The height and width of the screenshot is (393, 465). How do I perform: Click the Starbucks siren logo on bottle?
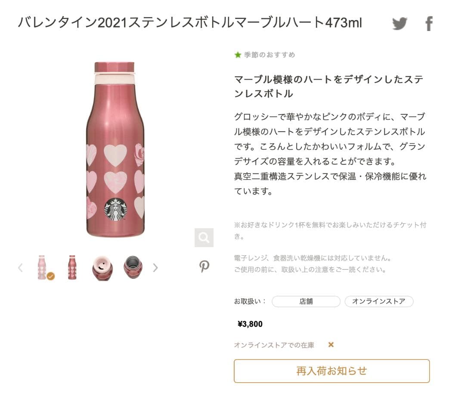pyautogui.click(x=115, y=210)
